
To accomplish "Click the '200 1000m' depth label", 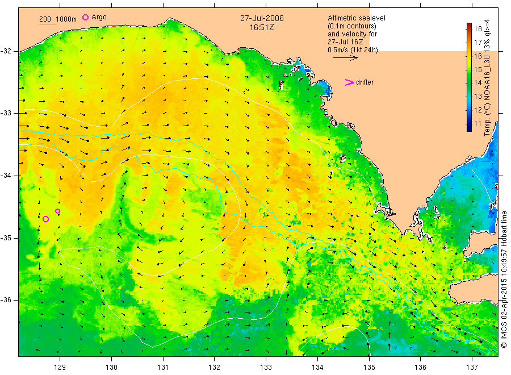I will click(x=58, y=19).
